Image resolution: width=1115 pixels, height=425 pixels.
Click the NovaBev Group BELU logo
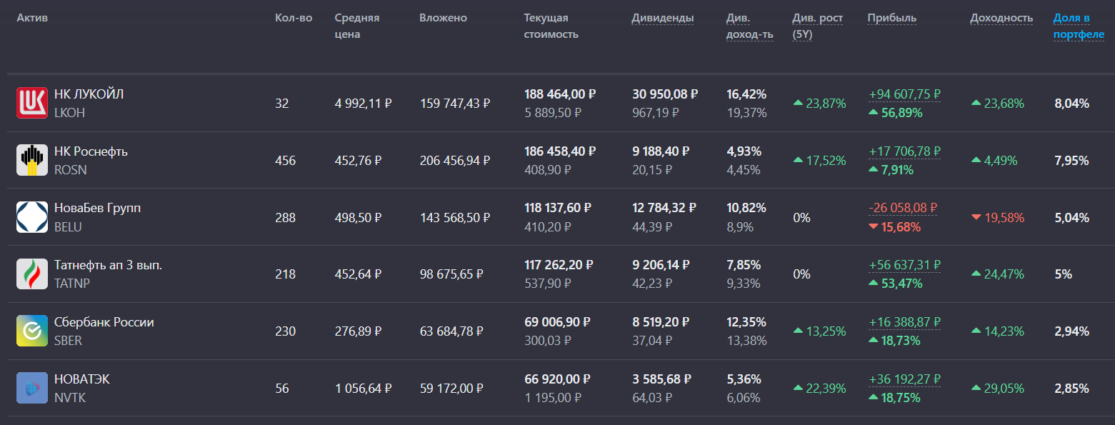(x=32, y=217)
